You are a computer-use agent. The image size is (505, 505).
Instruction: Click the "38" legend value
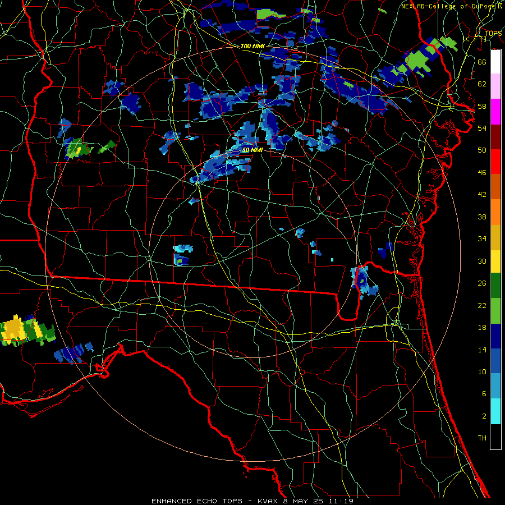tap(482, 217)
